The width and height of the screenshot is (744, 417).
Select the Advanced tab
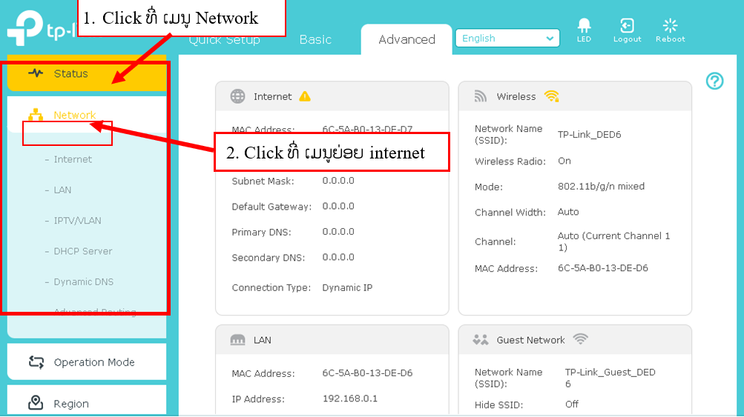[x=406, y=40]
